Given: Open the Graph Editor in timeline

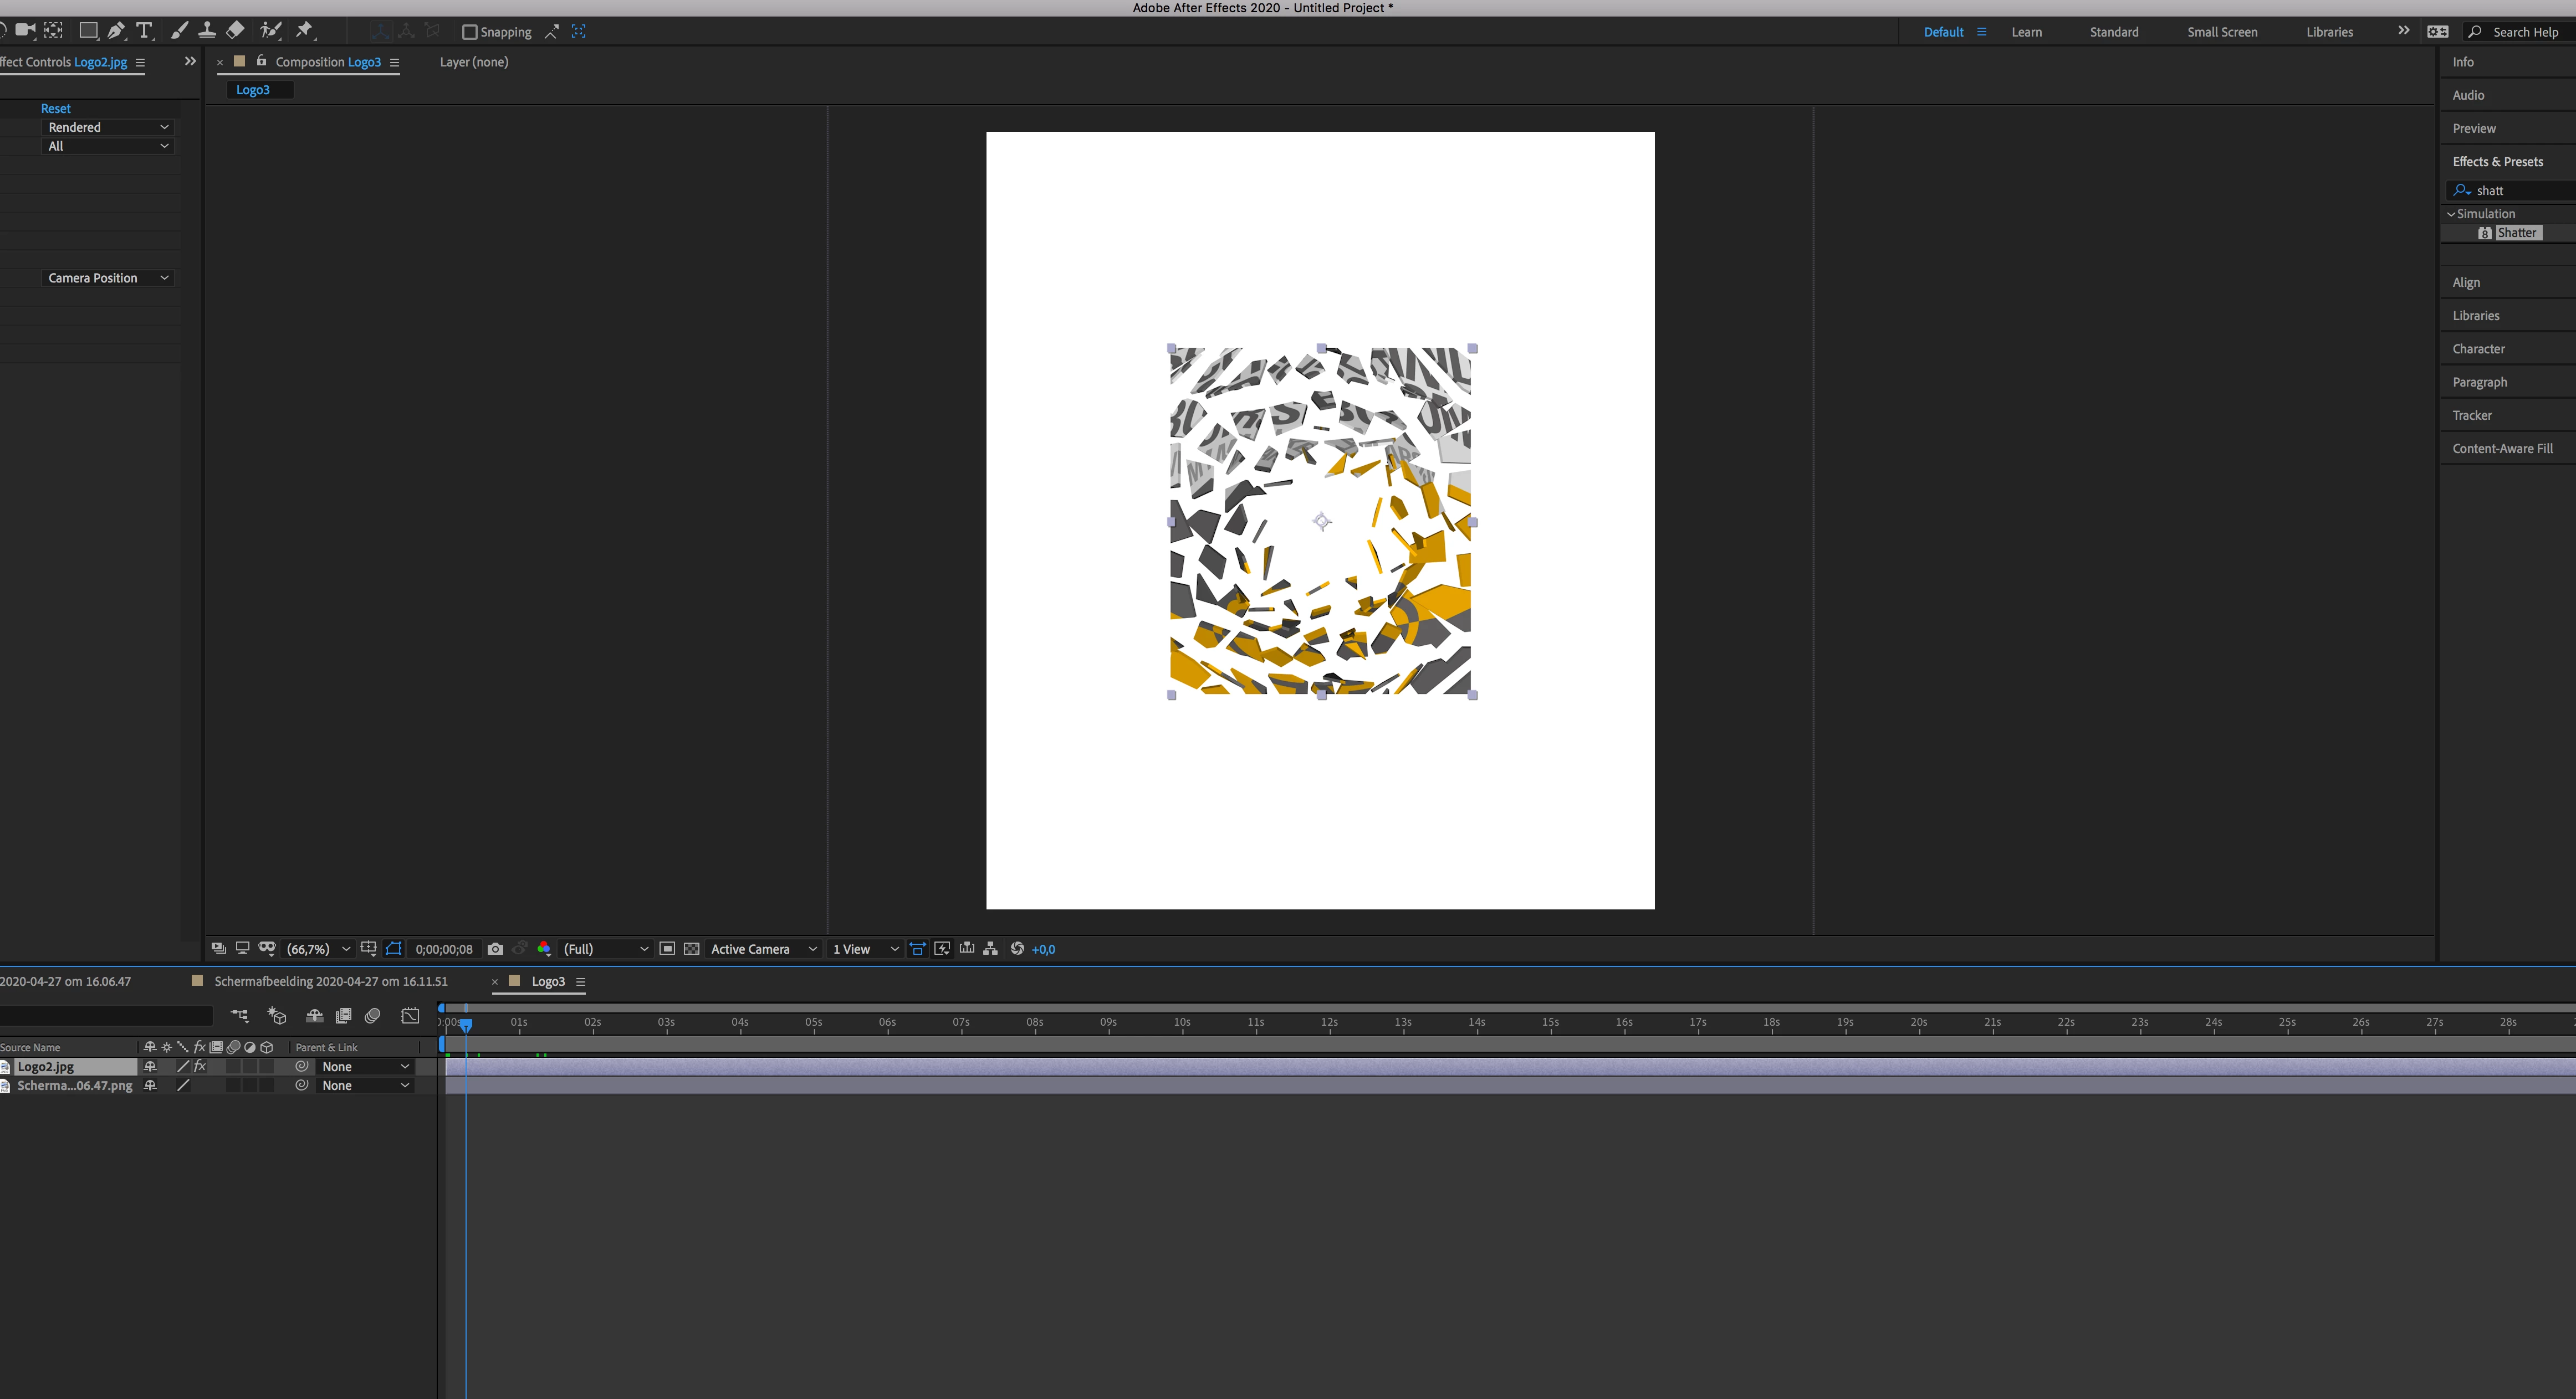Looking at the screenshot, I should pyautogui.click(x=410, y=1016).
